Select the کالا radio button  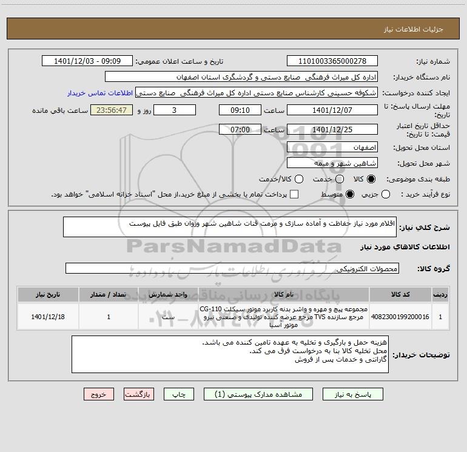pyautogui.click(x=371, y=179)
